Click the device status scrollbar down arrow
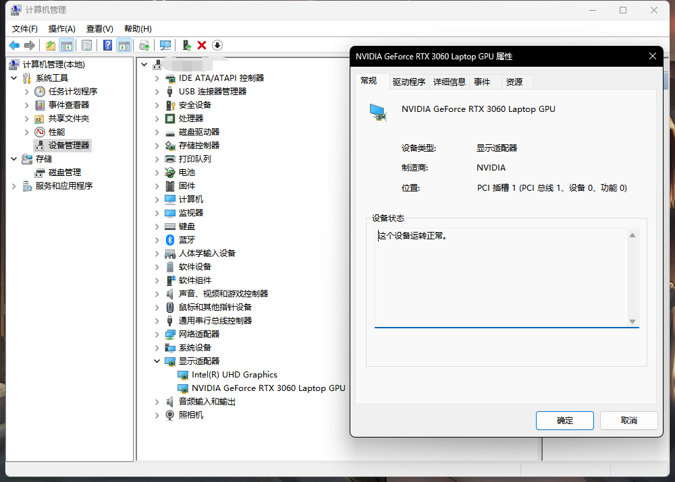 tap(632, 322)
